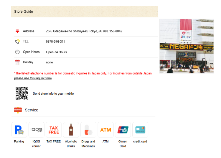Click the store telephone number 0570-076-311
Image resolution: width=221 pixels, height=158 pixels.
point(55,42)
